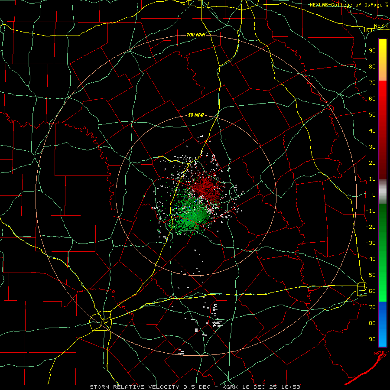Select the -60 value on the velocity scale
390x390 pixels.
370,291
